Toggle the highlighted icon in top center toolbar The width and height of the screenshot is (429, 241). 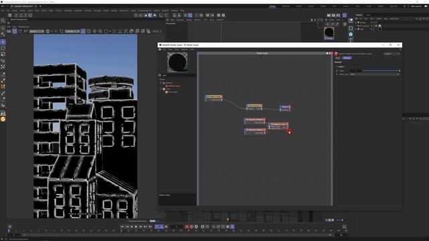150,15
